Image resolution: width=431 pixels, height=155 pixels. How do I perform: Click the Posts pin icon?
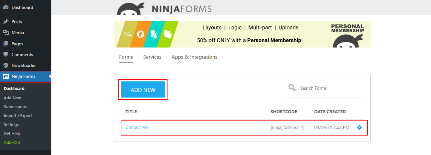(6, 22)
